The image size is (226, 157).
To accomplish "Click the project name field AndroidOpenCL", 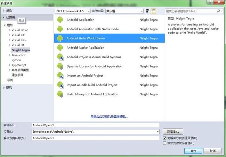I will [95, 125].
